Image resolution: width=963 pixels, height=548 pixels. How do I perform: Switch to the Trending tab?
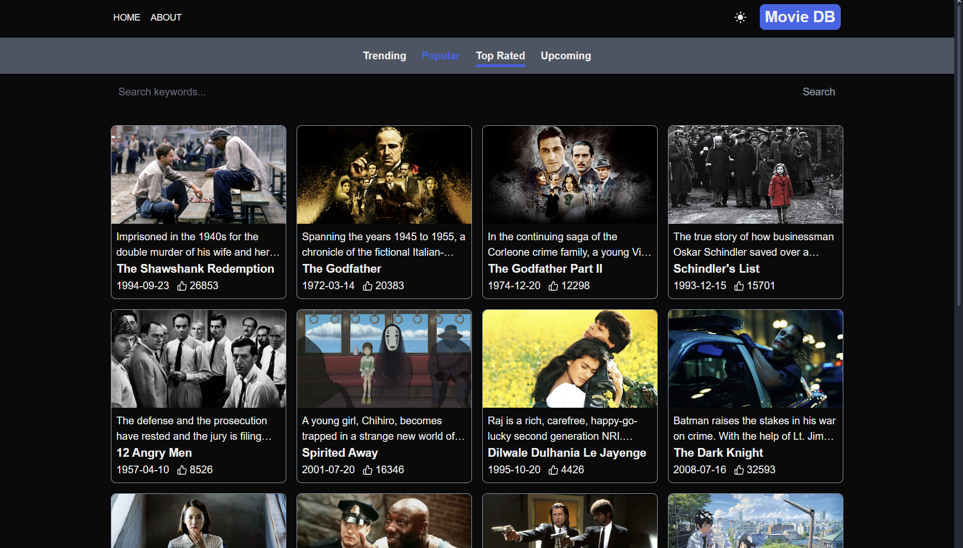[384, 56]
